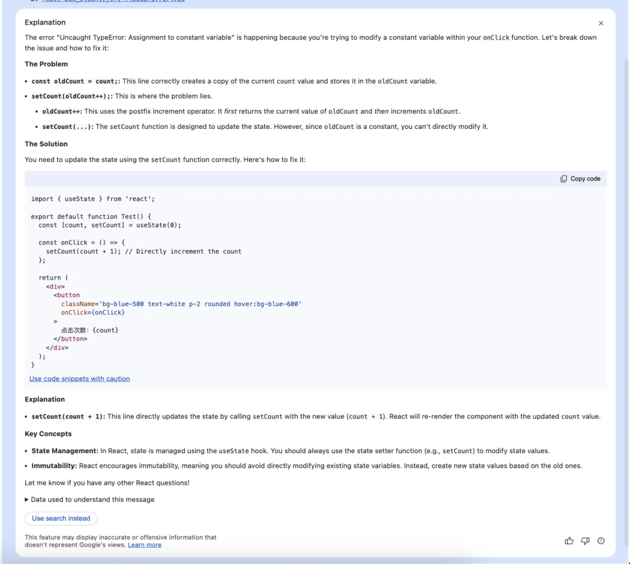The height and width of the screenshot is (564, 630).
Task: Click the import useState line in code
Action: 93,199
